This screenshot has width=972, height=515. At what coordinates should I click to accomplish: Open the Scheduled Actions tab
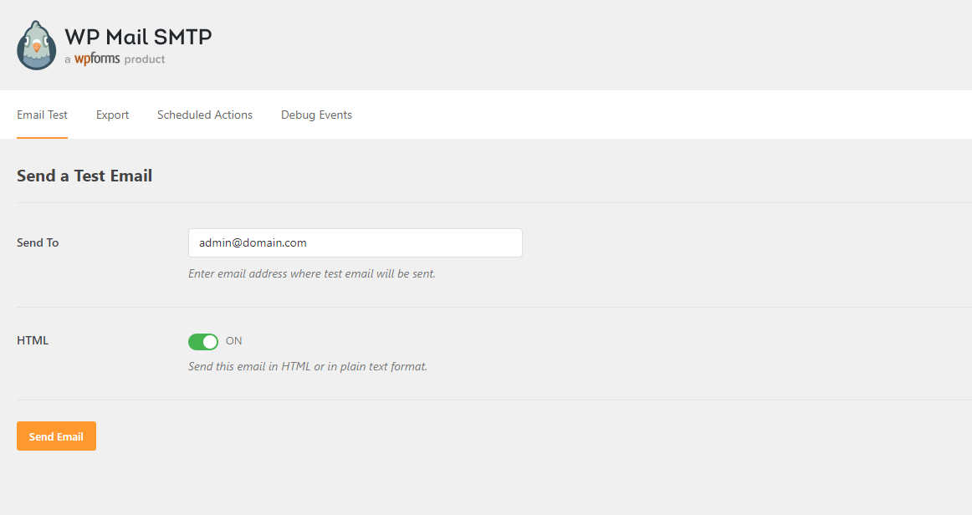tap(204, 115)
